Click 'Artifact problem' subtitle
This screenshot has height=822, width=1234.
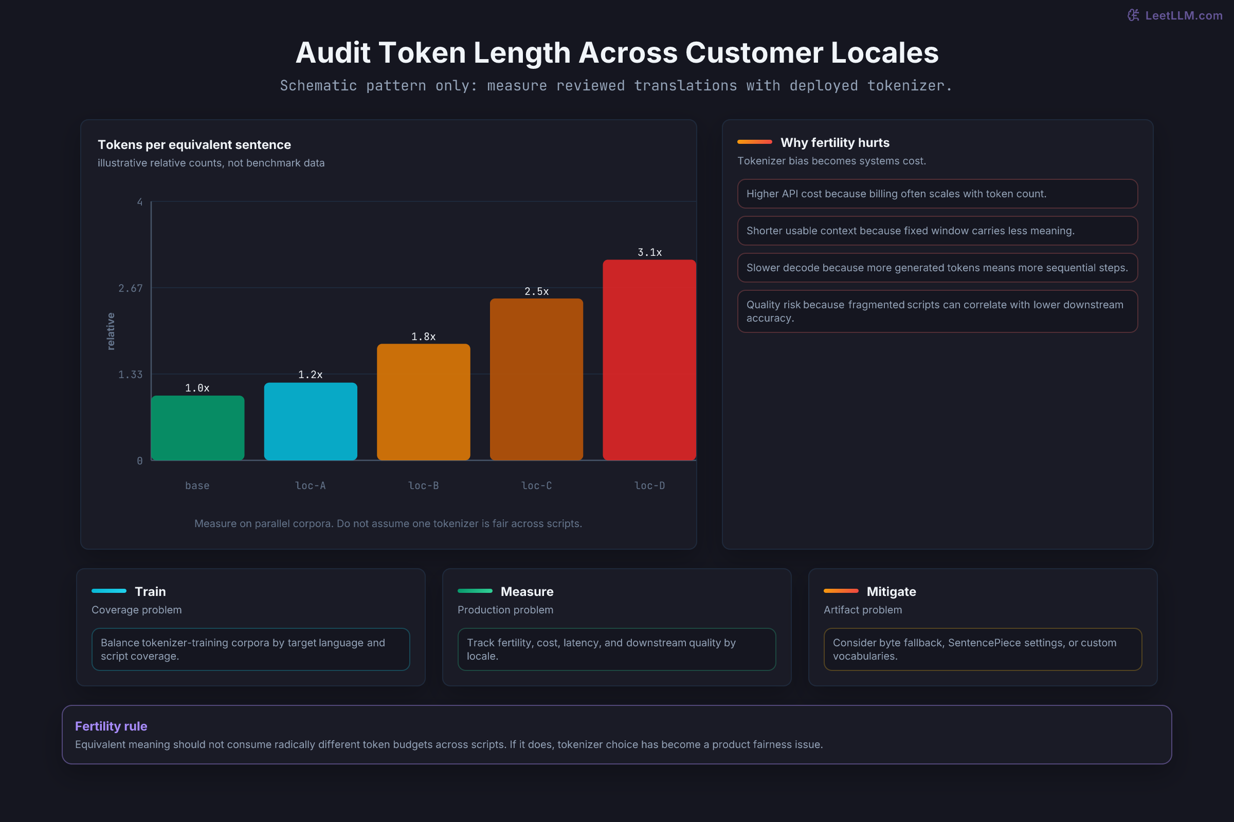click(863, 610)
